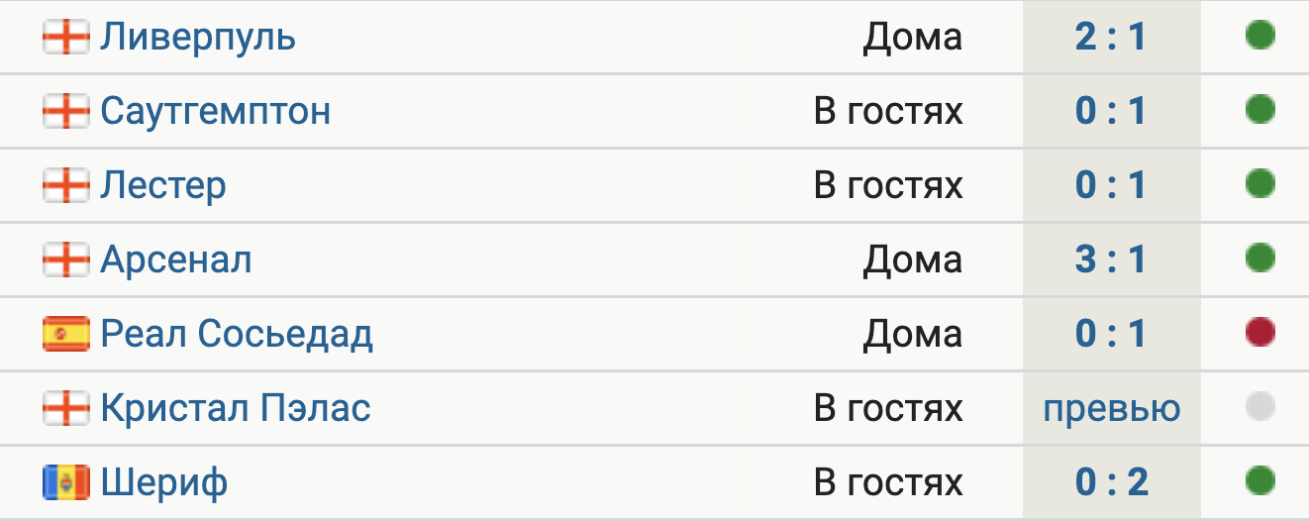Open the Ливерпуль team link
This screenshot has height=521, width=1309.
click(x=198, y=38)
